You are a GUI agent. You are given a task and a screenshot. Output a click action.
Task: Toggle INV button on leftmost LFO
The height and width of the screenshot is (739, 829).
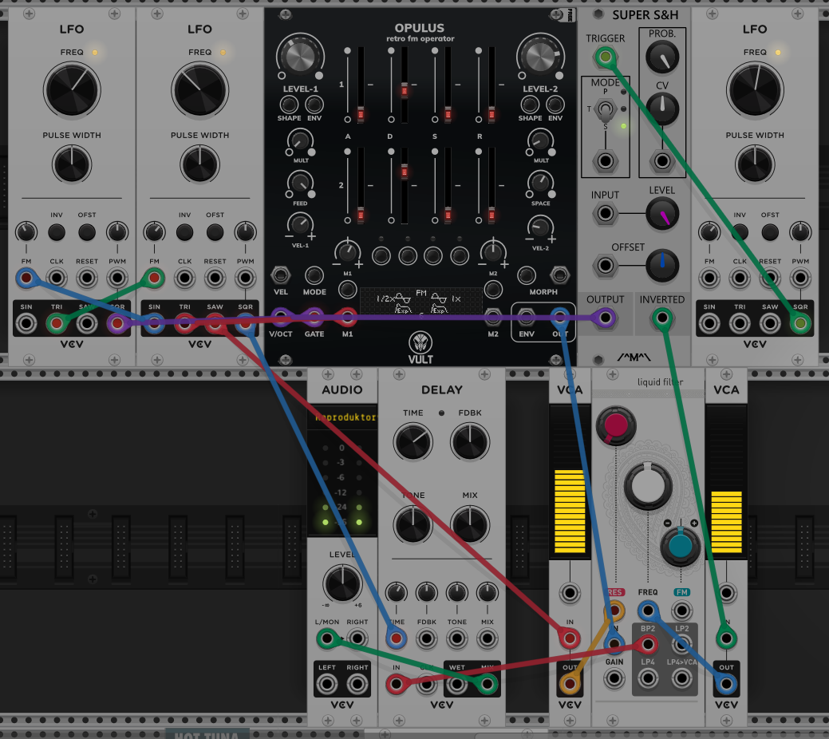coord(57,232)
